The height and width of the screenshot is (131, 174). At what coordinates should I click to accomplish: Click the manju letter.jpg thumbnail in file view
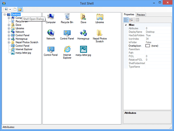pos(83,49)
